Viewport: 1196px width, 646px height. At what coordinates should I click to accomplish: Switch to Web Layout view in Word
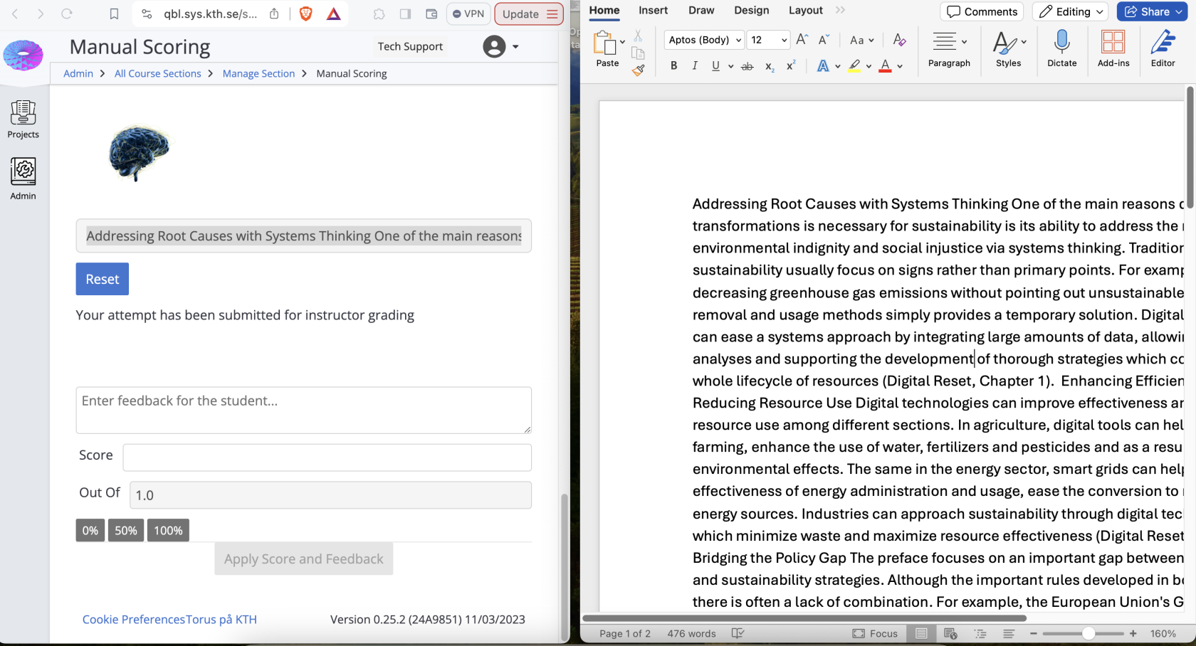(950, 633)
